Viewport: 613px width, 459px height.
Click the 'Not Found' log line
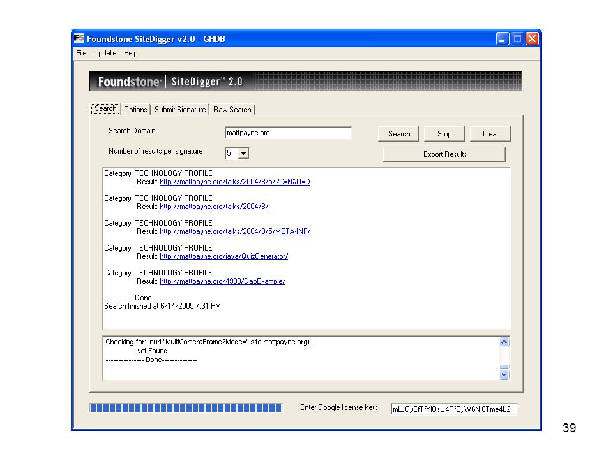[152, 351]
